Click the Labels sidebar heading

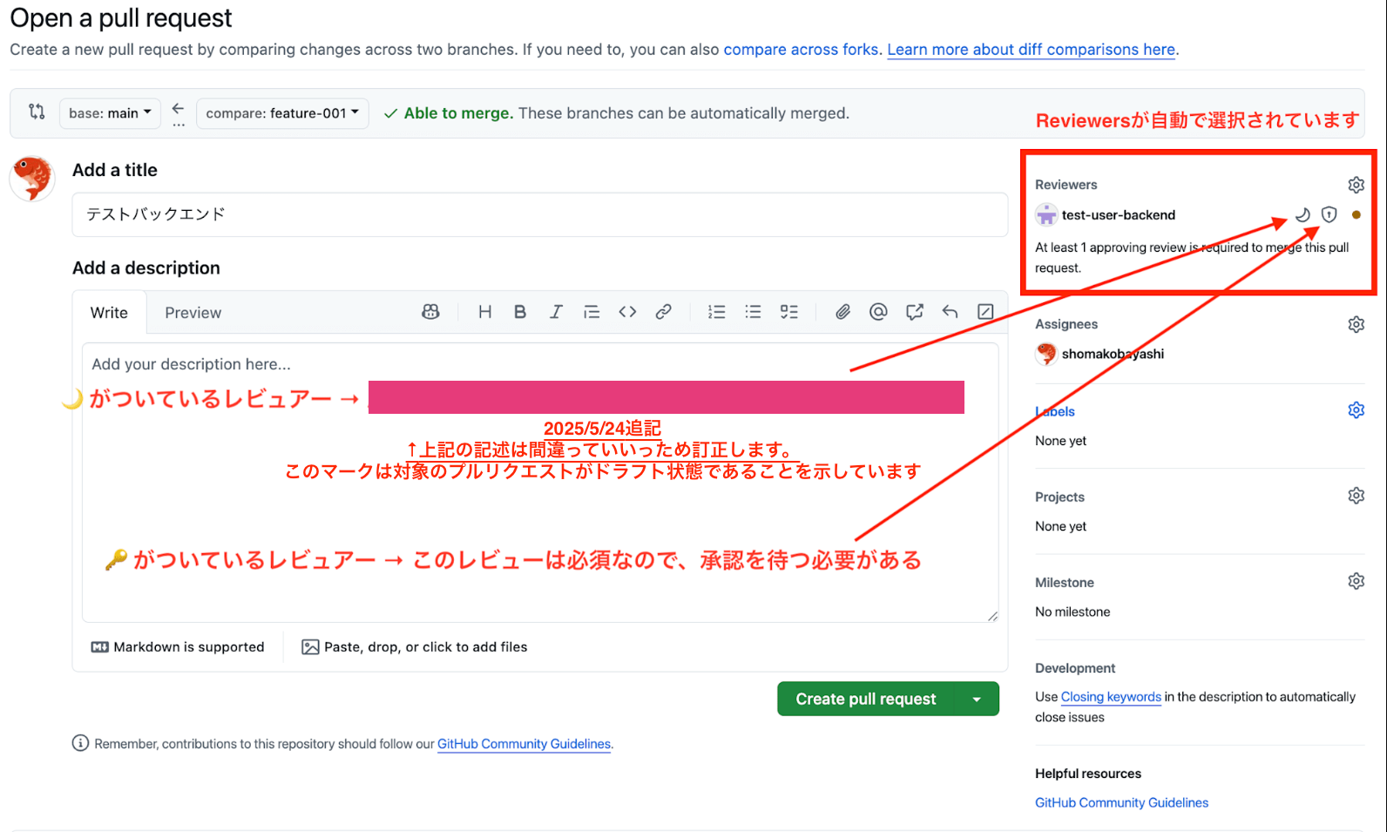point(1055,411)
